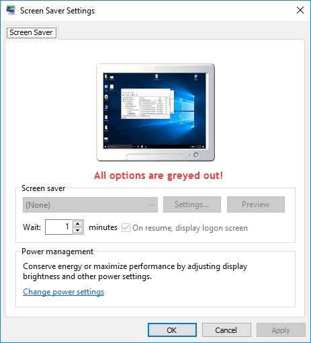This screenshot has width=311, height=343.
Task: Confirm the dialog with the OK button
Action: pos(172,330)
